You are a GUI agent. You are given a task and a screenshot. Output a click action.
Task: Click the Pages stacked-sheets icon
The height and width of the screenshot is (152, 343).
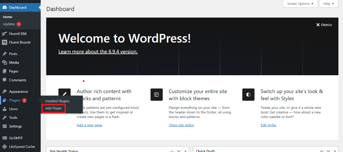click(x=4, y=71)
